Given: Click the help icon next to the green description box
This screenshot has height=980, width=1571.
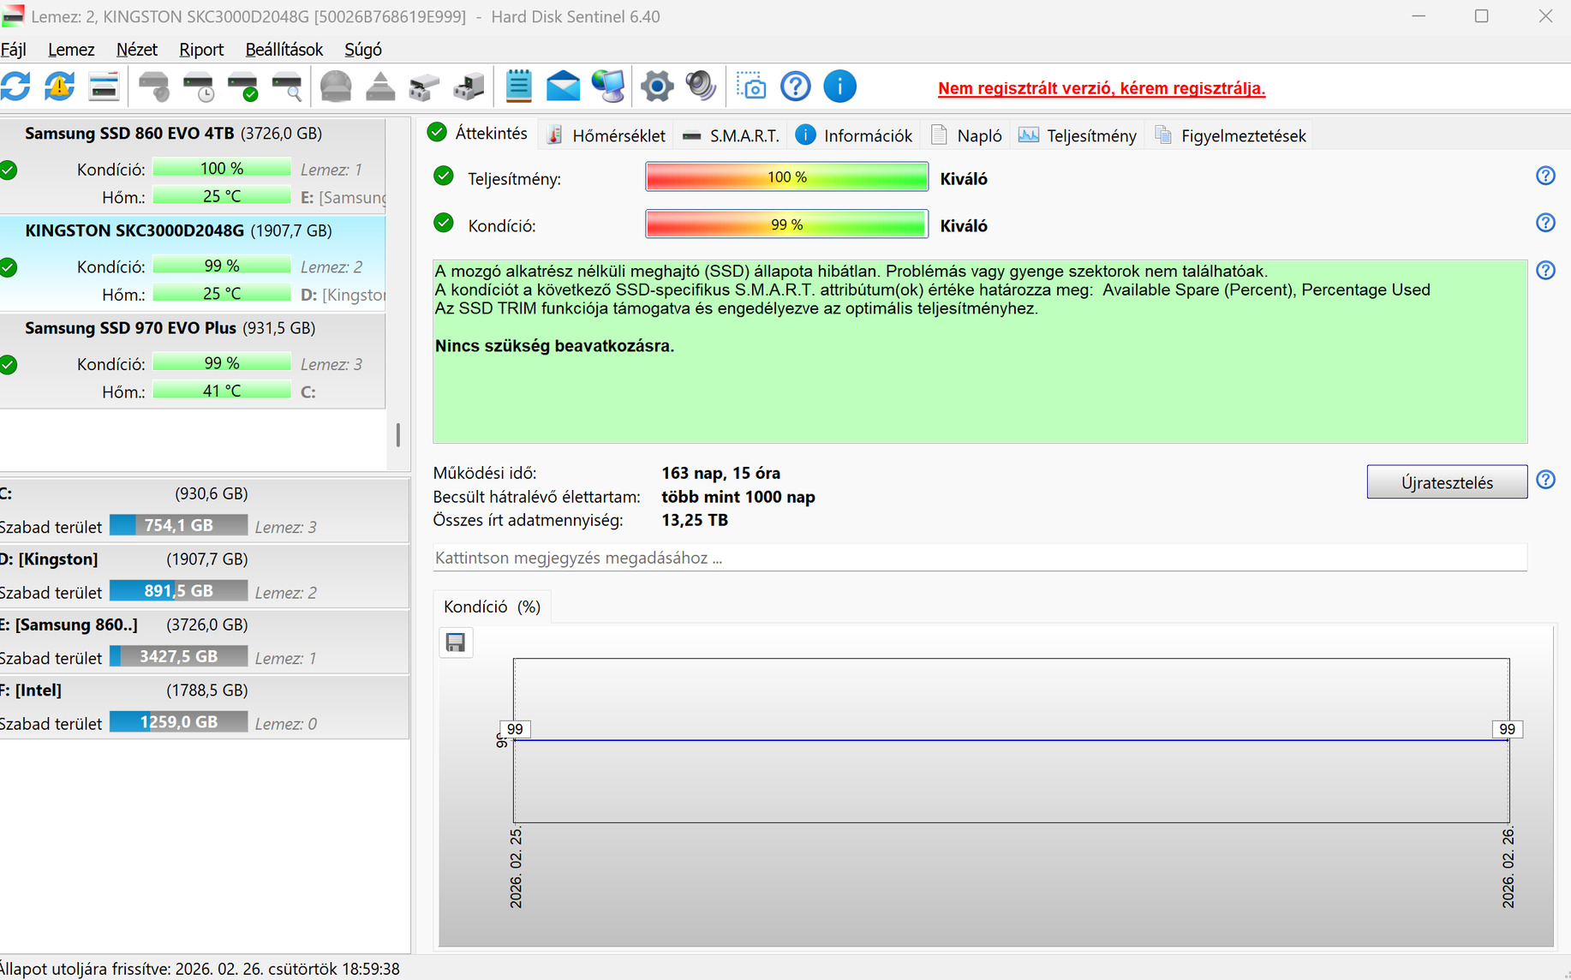Looking at the screenshot, I should tap(1545, 271).
